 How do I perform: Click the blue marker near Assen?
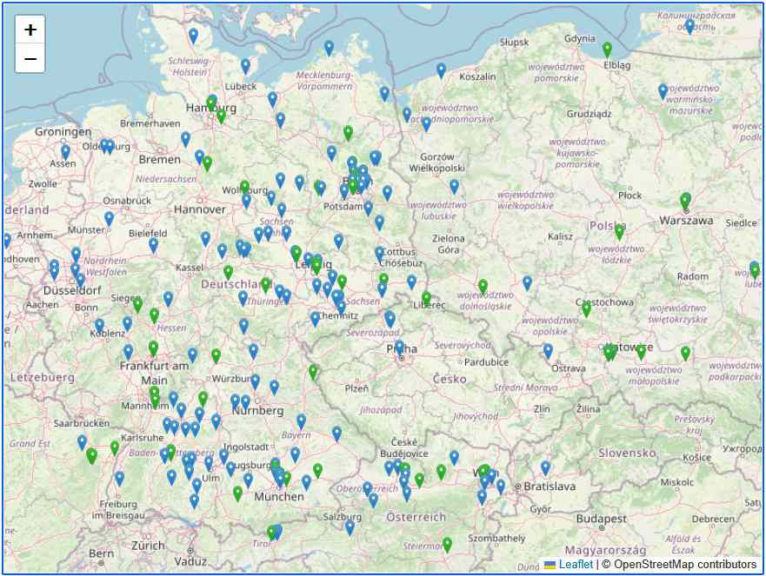[65, 152]
